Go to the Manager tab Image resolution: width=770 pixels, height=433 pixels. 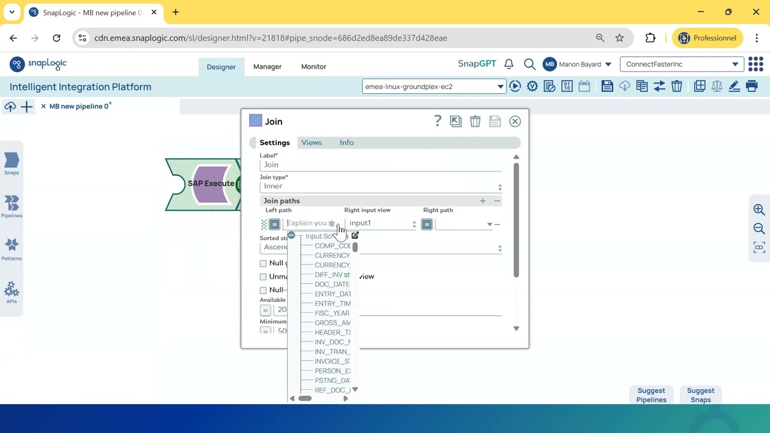267,67
